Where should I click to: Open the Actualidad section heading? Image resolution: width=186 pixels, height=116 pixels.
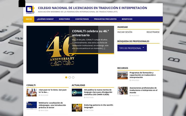click(78, 85)
